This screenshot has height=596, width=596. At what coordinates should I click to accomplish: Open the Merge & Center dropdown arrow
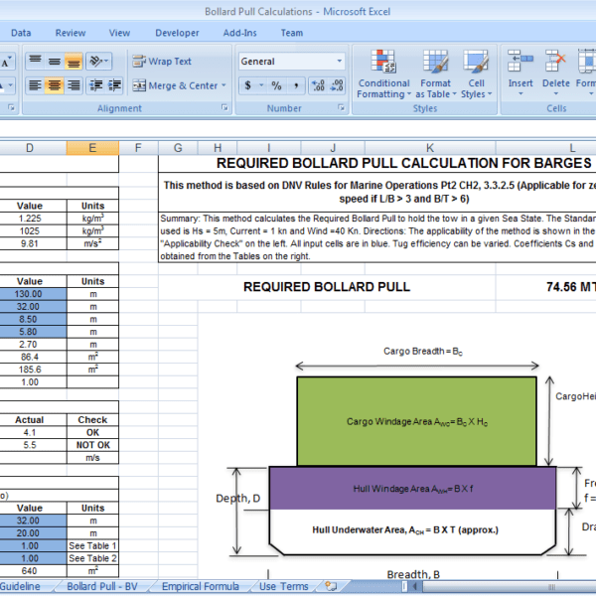pos(223,85)
